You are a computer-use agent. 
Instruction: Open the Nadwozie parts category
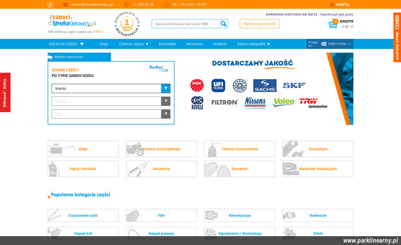pos(318,215)
